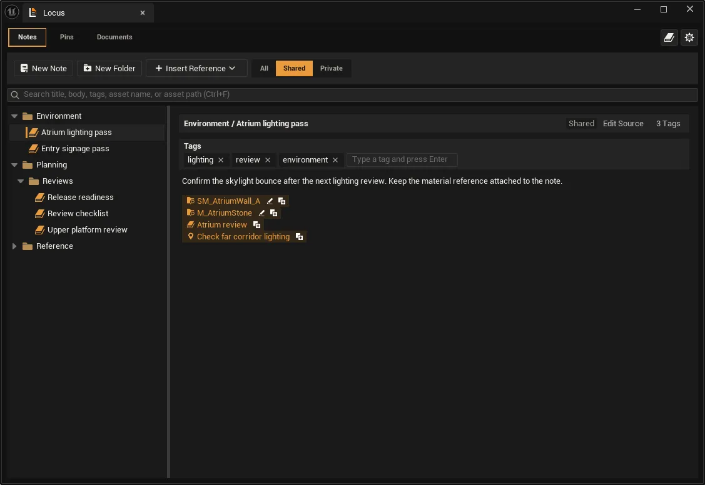
Task: Open the Insert Reference dropdown
Action: pos(196,68)
